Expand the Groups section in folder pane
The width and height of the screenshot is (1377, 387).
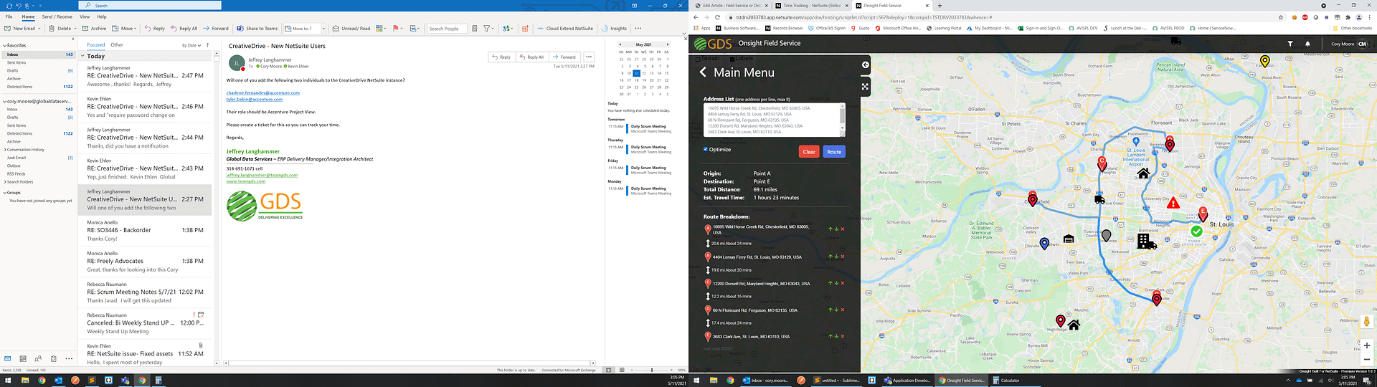click(4, 192)
